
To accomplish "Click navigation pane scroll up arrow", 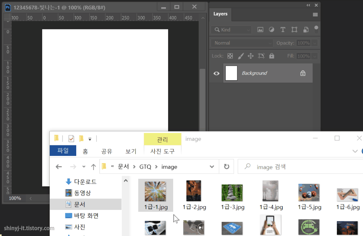I will 126,181.
